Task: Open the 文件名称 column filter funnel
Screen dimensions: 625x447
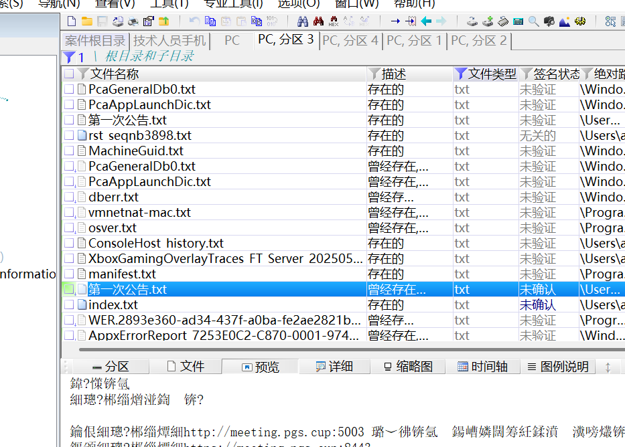Action: 82,74
